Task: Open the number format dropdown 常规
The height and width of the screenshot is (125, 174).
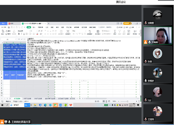Action: pyautogui.click(x=86, y=31)
